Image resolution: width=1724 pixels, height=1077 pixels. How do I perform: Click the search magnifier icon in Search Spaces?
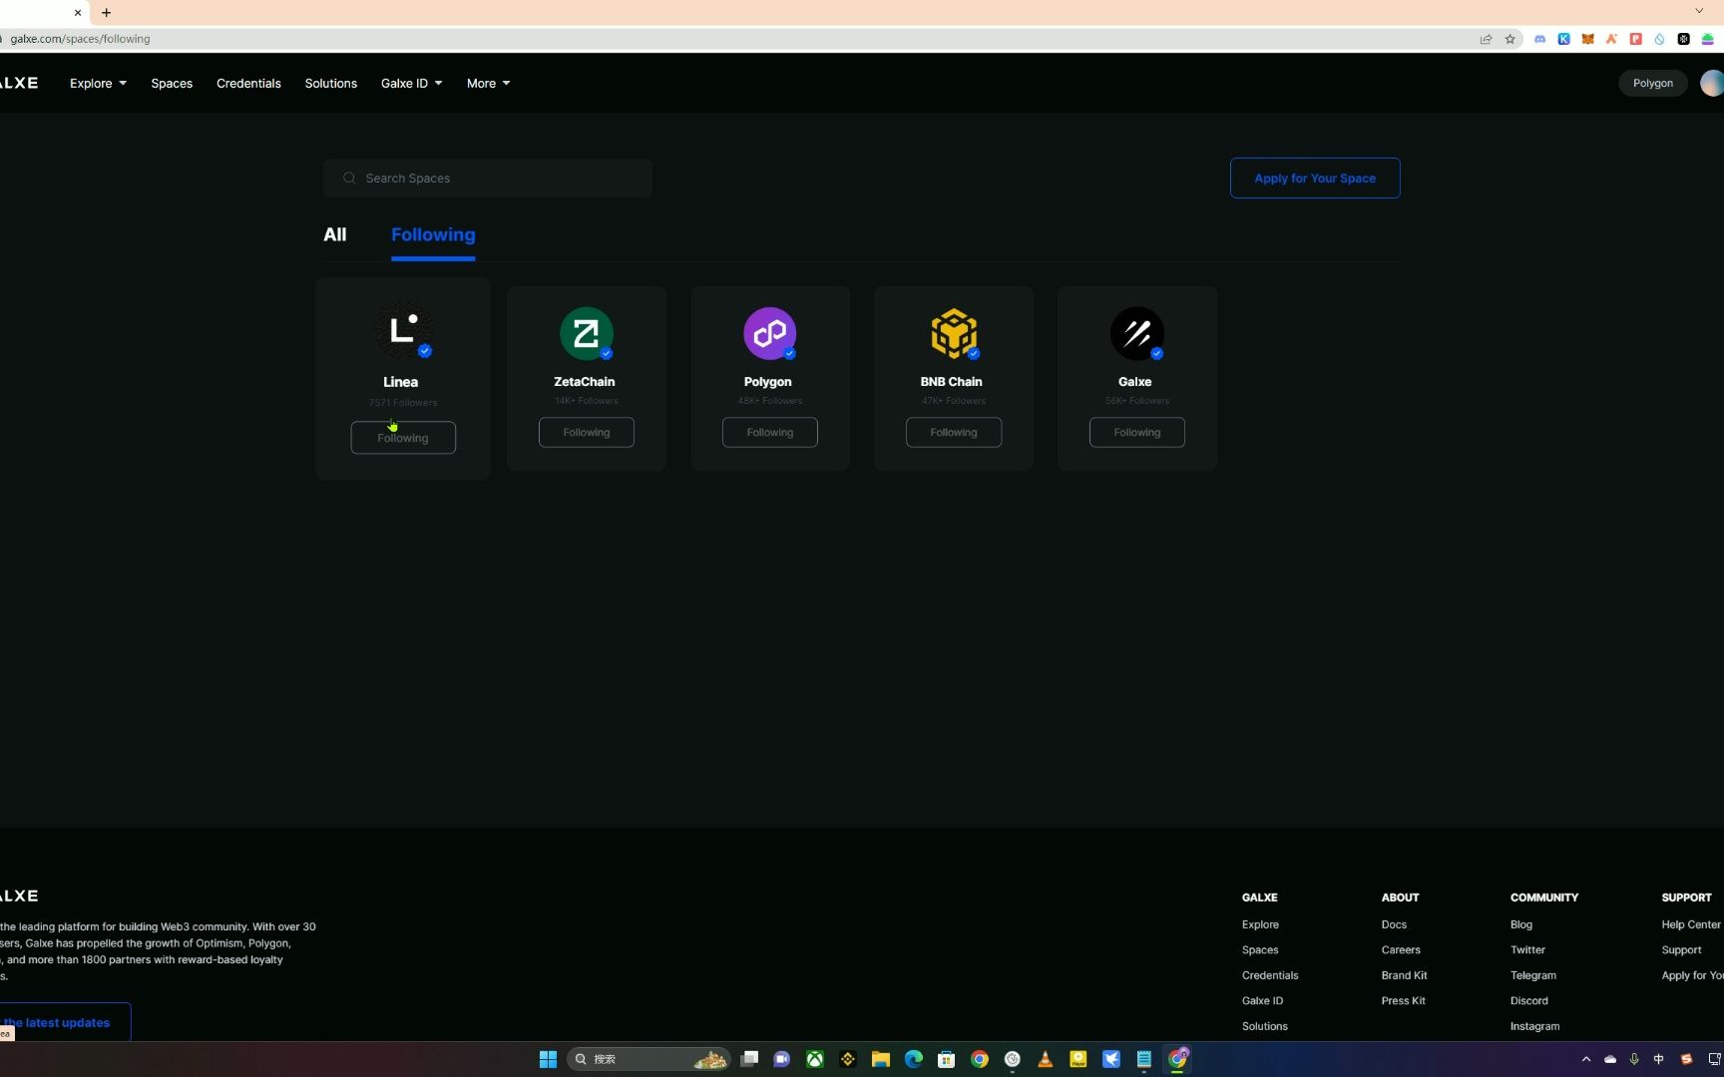[349, 178]
